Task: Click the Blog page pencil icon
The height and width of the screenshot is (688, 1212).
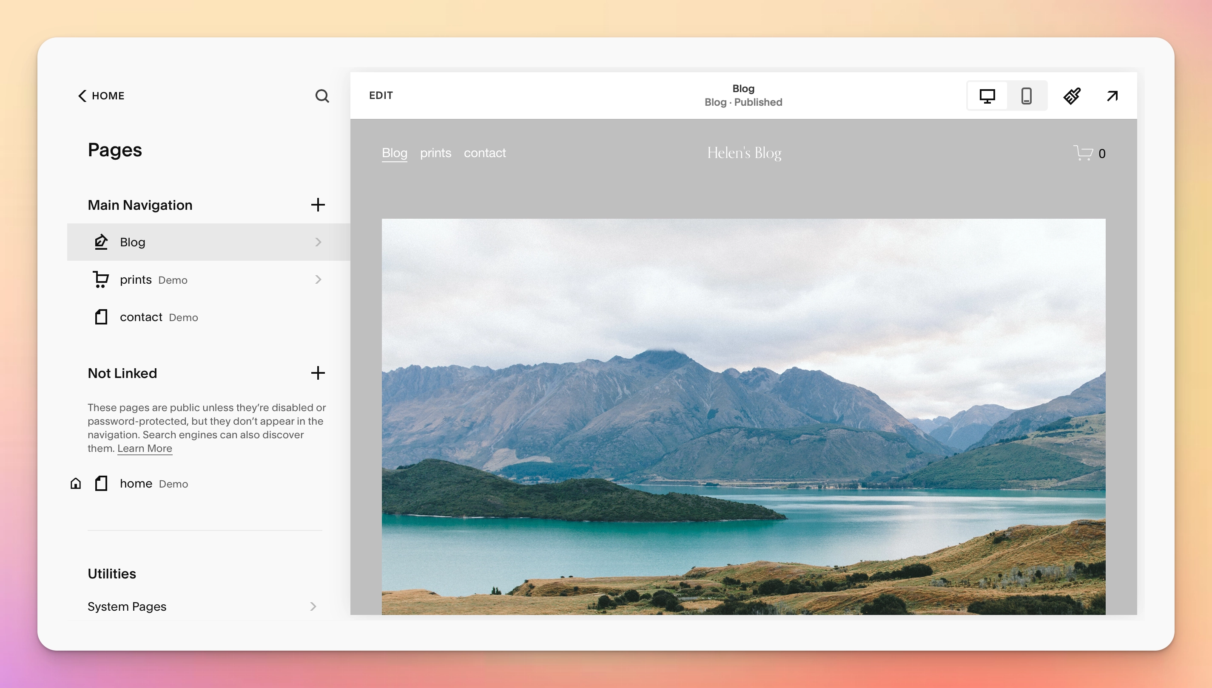Action: tap(101, 242)
